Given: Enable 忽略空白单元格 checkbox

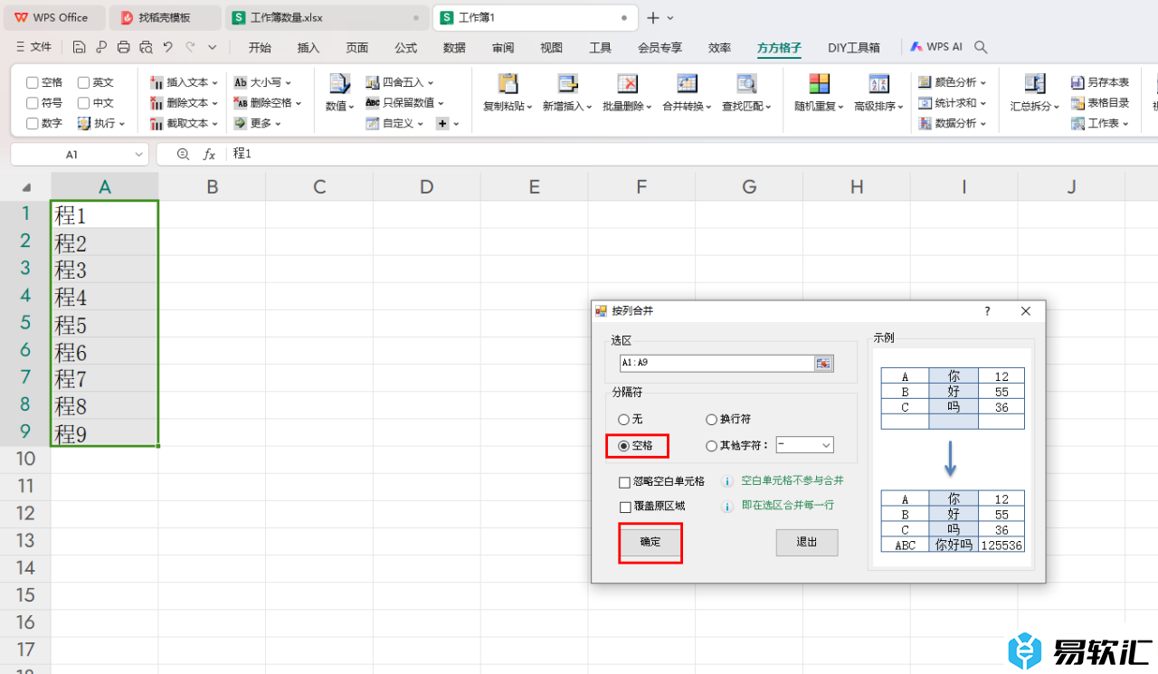Looking at the screenshot, I should tap(625, 482).
